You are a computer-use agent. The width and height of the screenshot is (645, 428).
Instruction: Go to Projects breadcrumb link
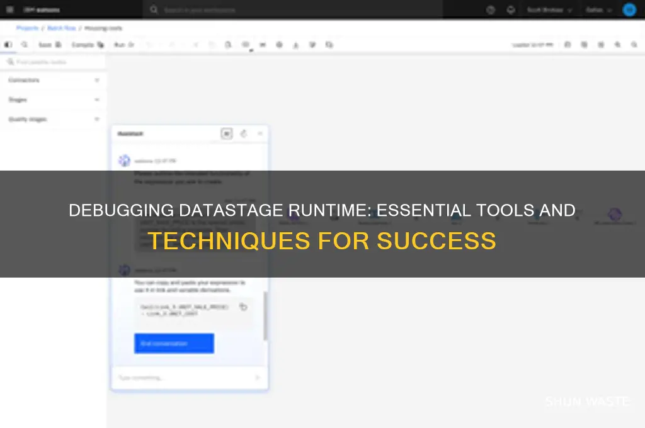[x=28, y=28]
